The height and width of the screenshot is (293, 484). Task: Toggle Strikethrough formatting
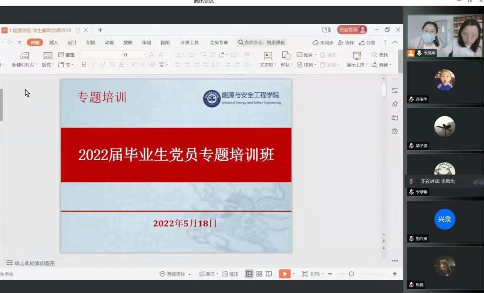(x=112, y=65)
